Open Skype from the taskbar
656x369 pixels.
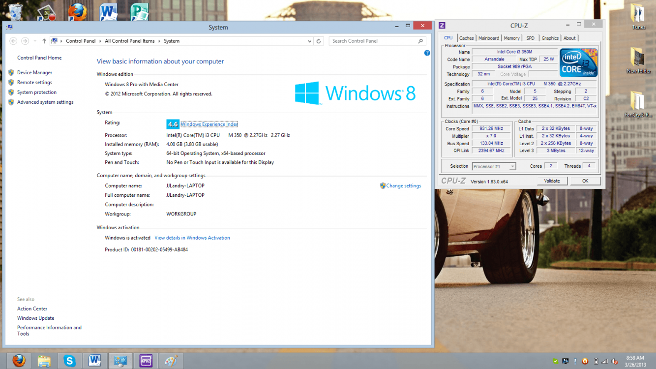coord(69,361)
